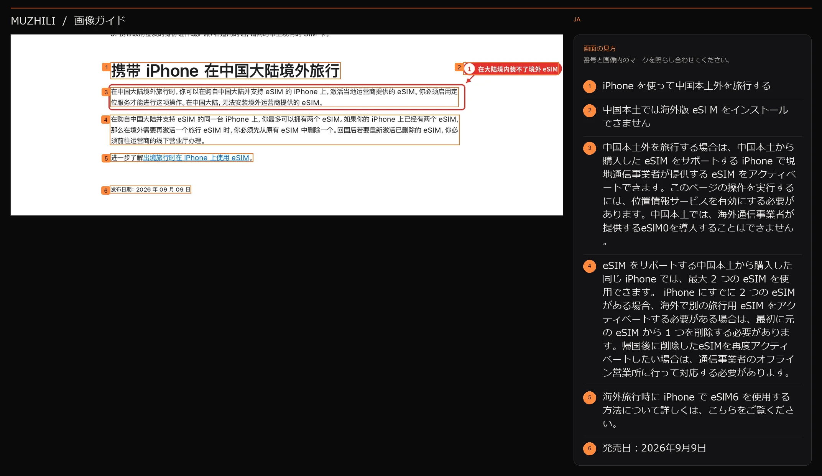Click image paragraph starting 在中国大陆境外旅行时
Screen dimensions: 822x476
tap(284, 97)
